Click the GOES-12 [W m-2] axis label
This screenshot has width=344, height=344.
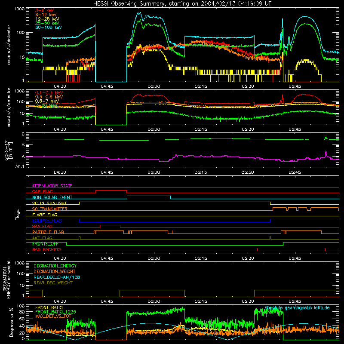click(9, 150)
